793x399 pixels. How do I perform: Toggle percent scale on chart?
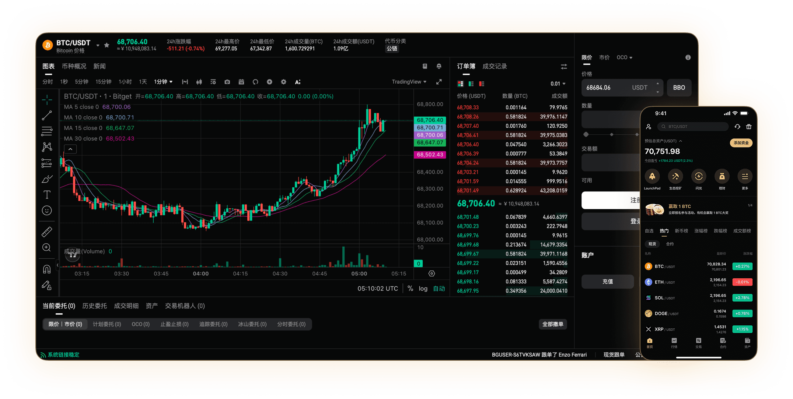coord(410,289)
